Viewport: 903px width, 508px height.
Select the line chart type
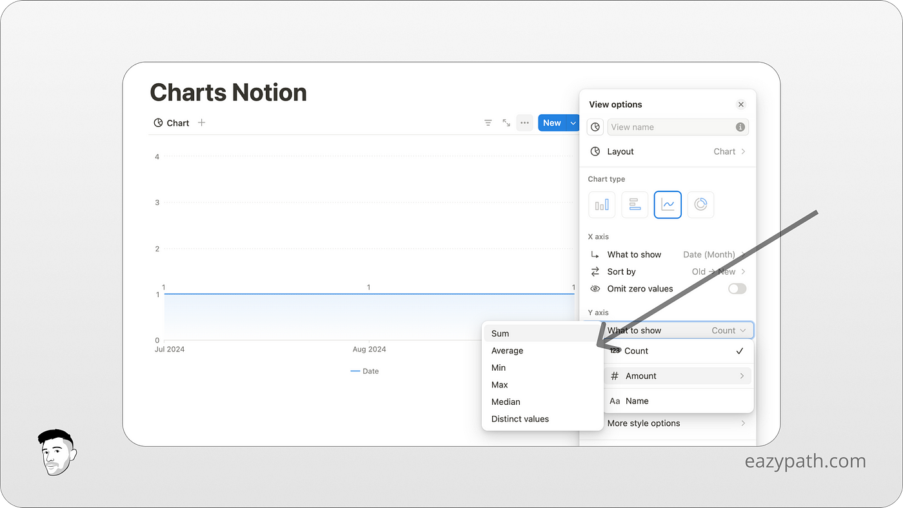(x=668, y=205)
